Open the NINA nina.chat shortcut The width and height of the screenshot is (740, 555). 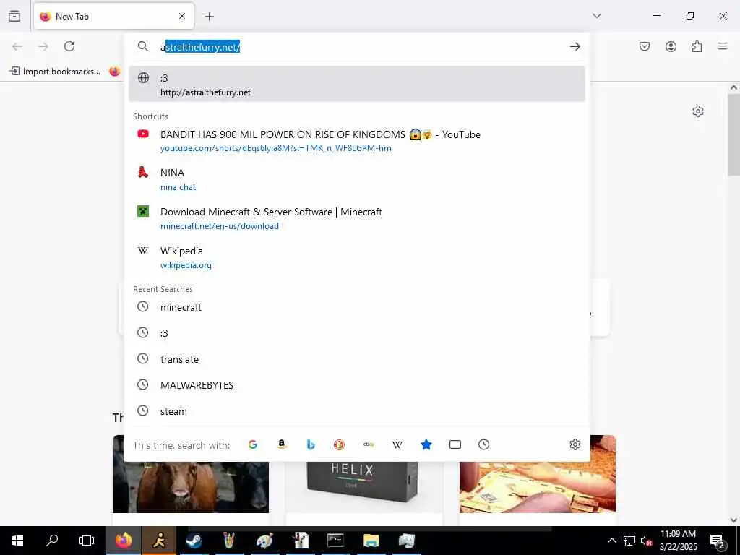(357, 179)
